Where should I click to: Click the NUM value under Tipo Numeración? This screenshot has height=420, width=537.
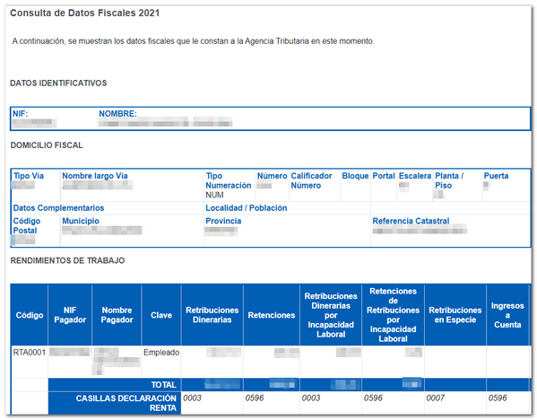click(x=214, y=195)
